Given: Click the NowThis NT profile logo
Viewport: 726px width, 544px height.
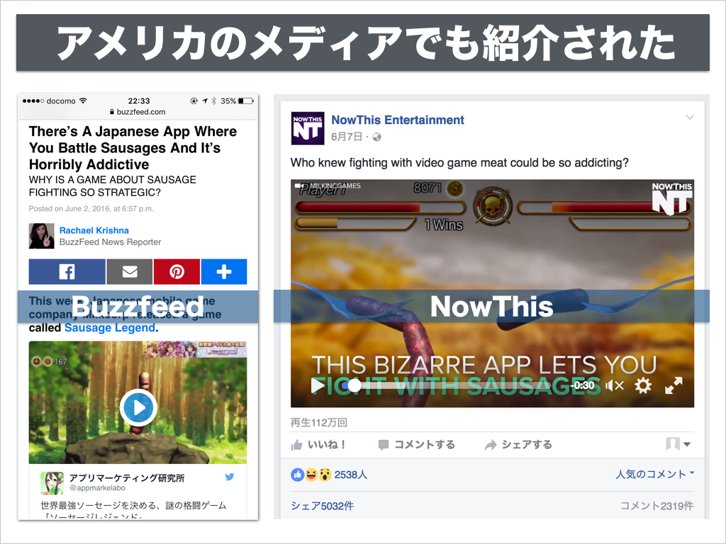Looking at the screenshot, I should (x=308, y=128).
